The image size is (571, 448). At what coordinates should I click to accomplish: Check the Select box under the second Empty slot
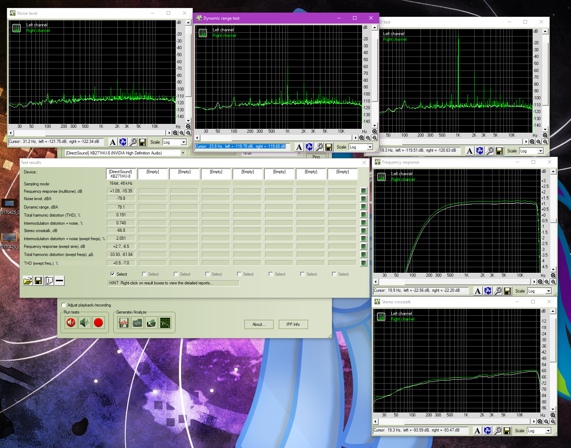176,274
